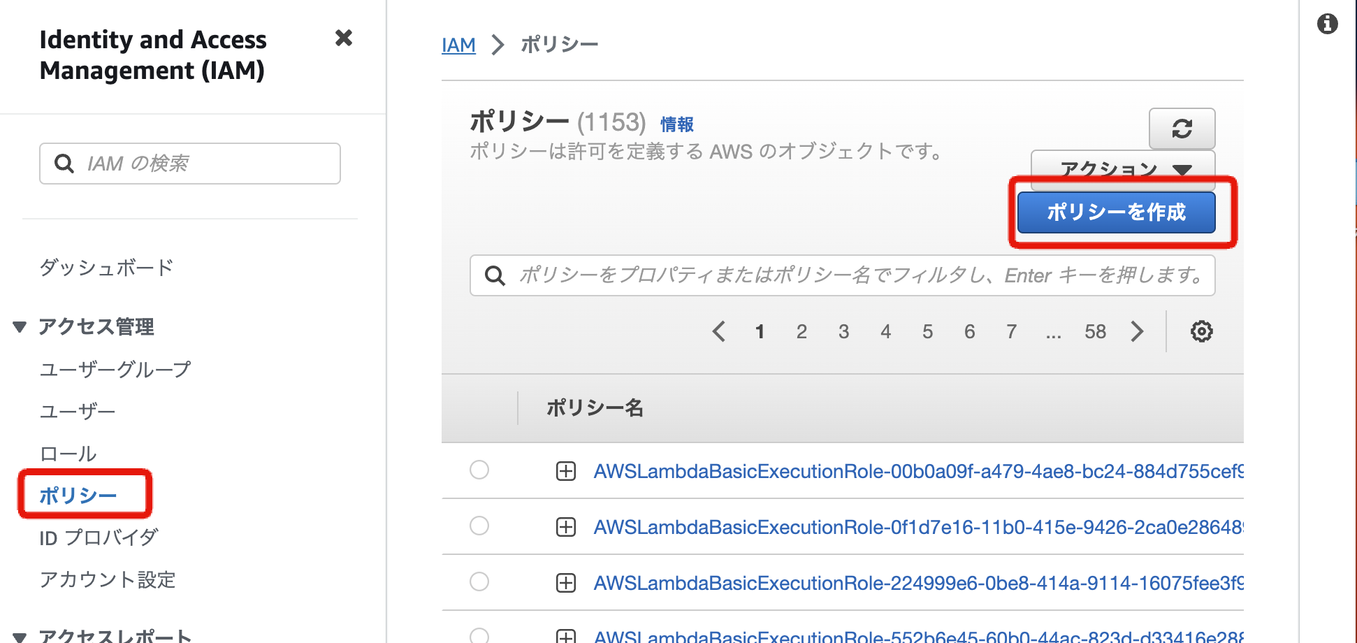Click the info icon in right panel
Screen dimensions: 1357x643
1327,24
